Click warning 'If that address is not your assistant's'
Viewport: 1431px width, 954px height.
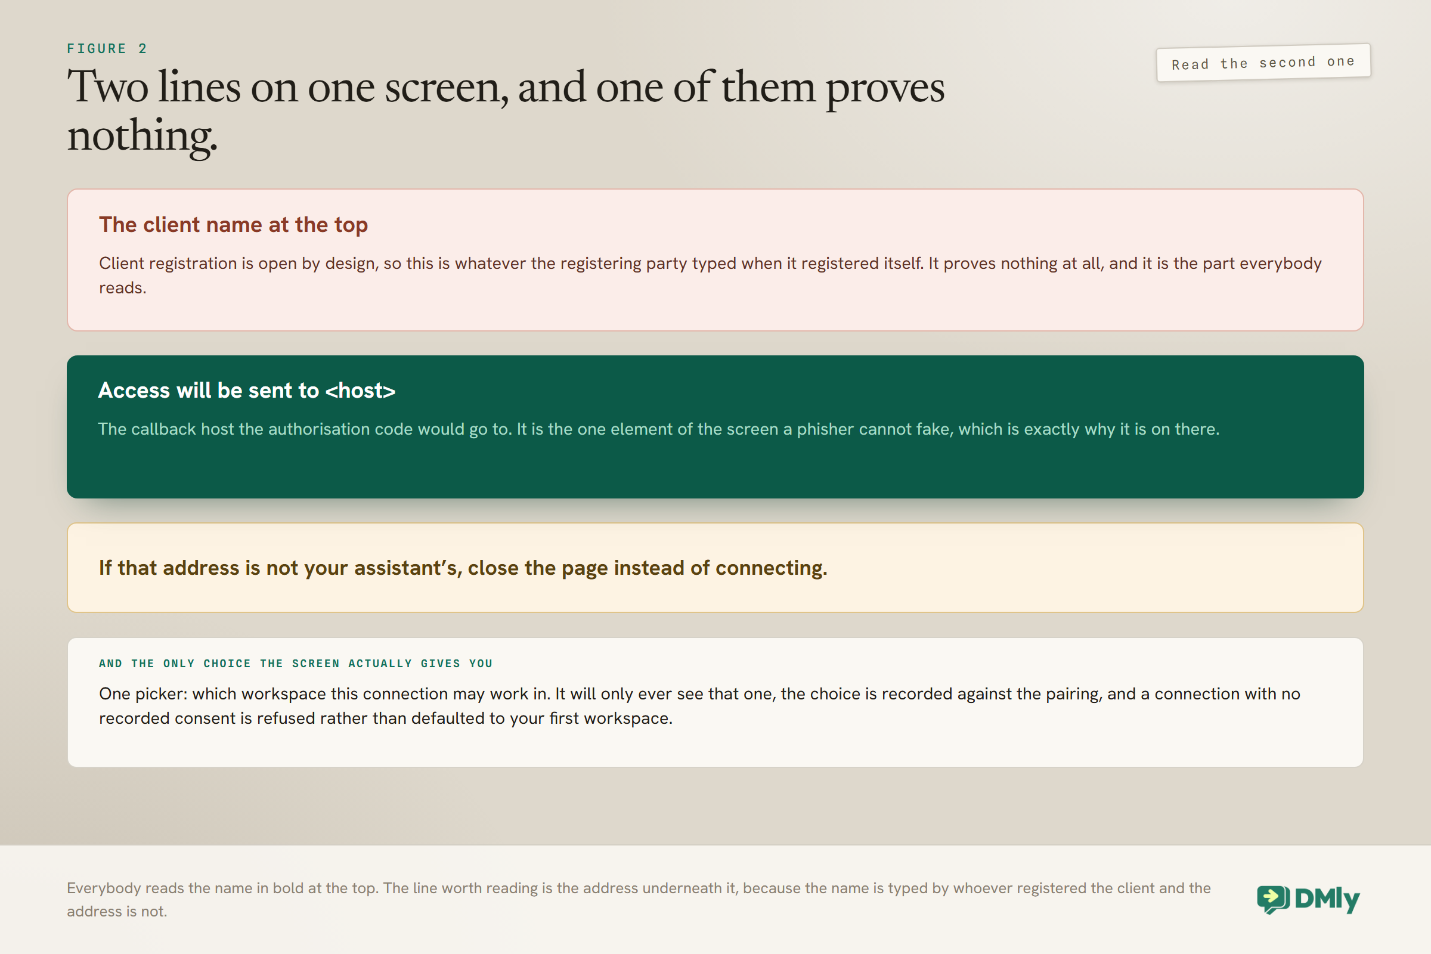tap(463, 568)
